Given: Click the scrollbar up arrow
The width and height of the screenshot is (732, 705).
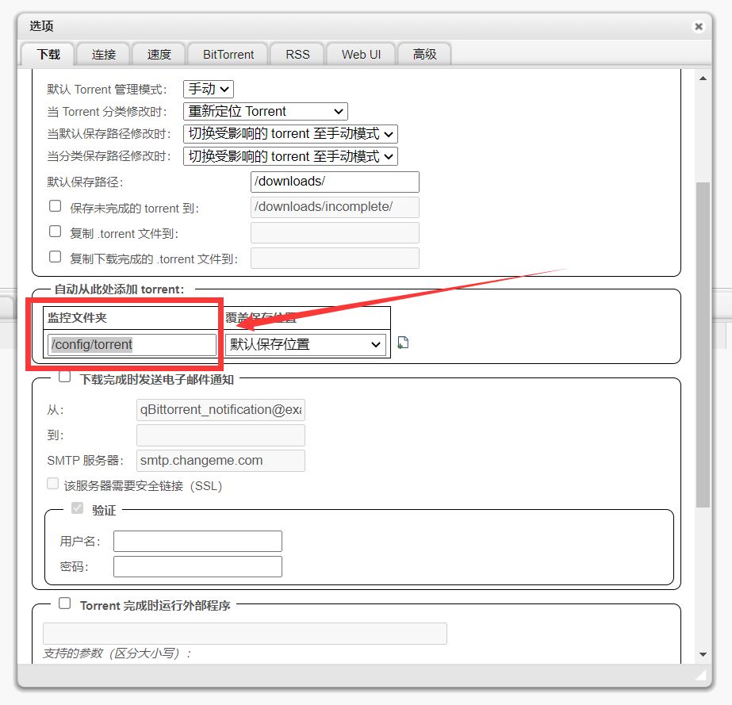Looking at the screenshot, I should coord(703,79).
